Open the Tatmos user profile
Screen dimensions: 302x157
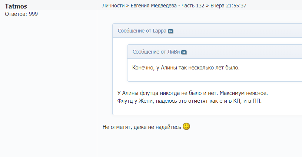click(16, 7)
